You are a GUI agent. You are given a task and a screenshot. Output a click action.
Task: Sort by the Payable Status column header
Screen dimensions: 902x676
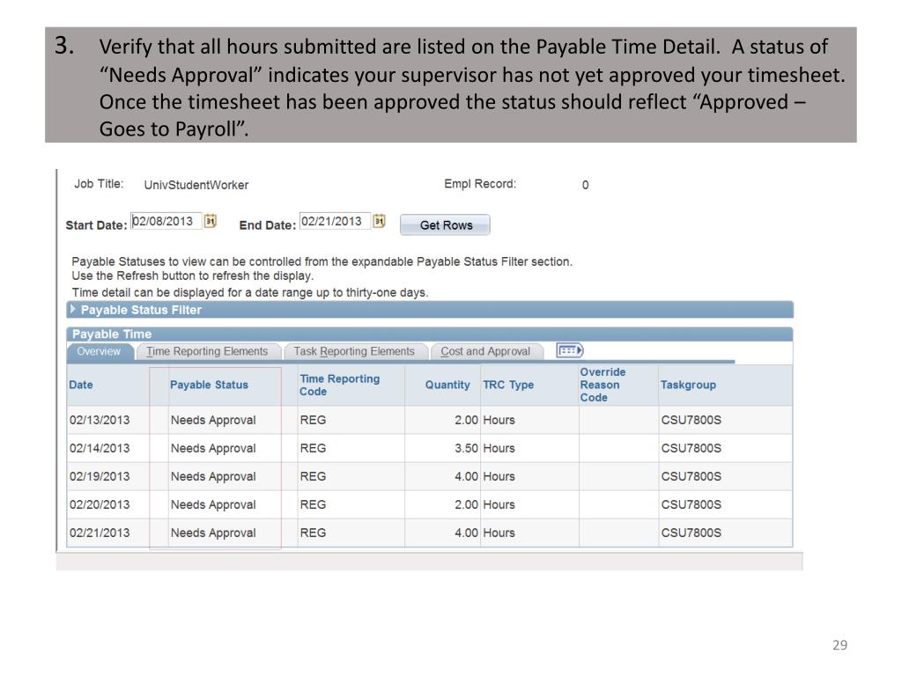[x=209, y=385]
